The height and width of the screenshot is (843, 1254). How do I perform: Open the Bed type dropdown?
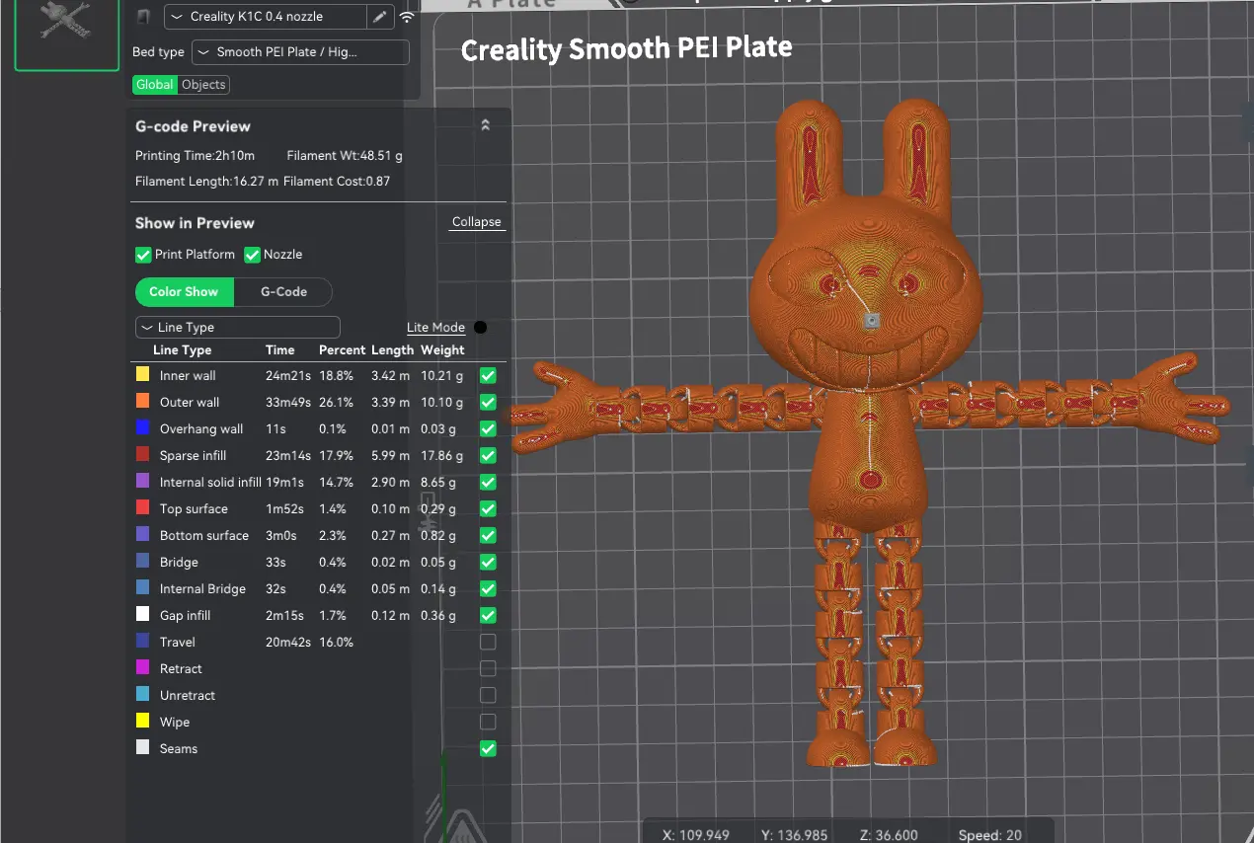click(x=300, y=52)
